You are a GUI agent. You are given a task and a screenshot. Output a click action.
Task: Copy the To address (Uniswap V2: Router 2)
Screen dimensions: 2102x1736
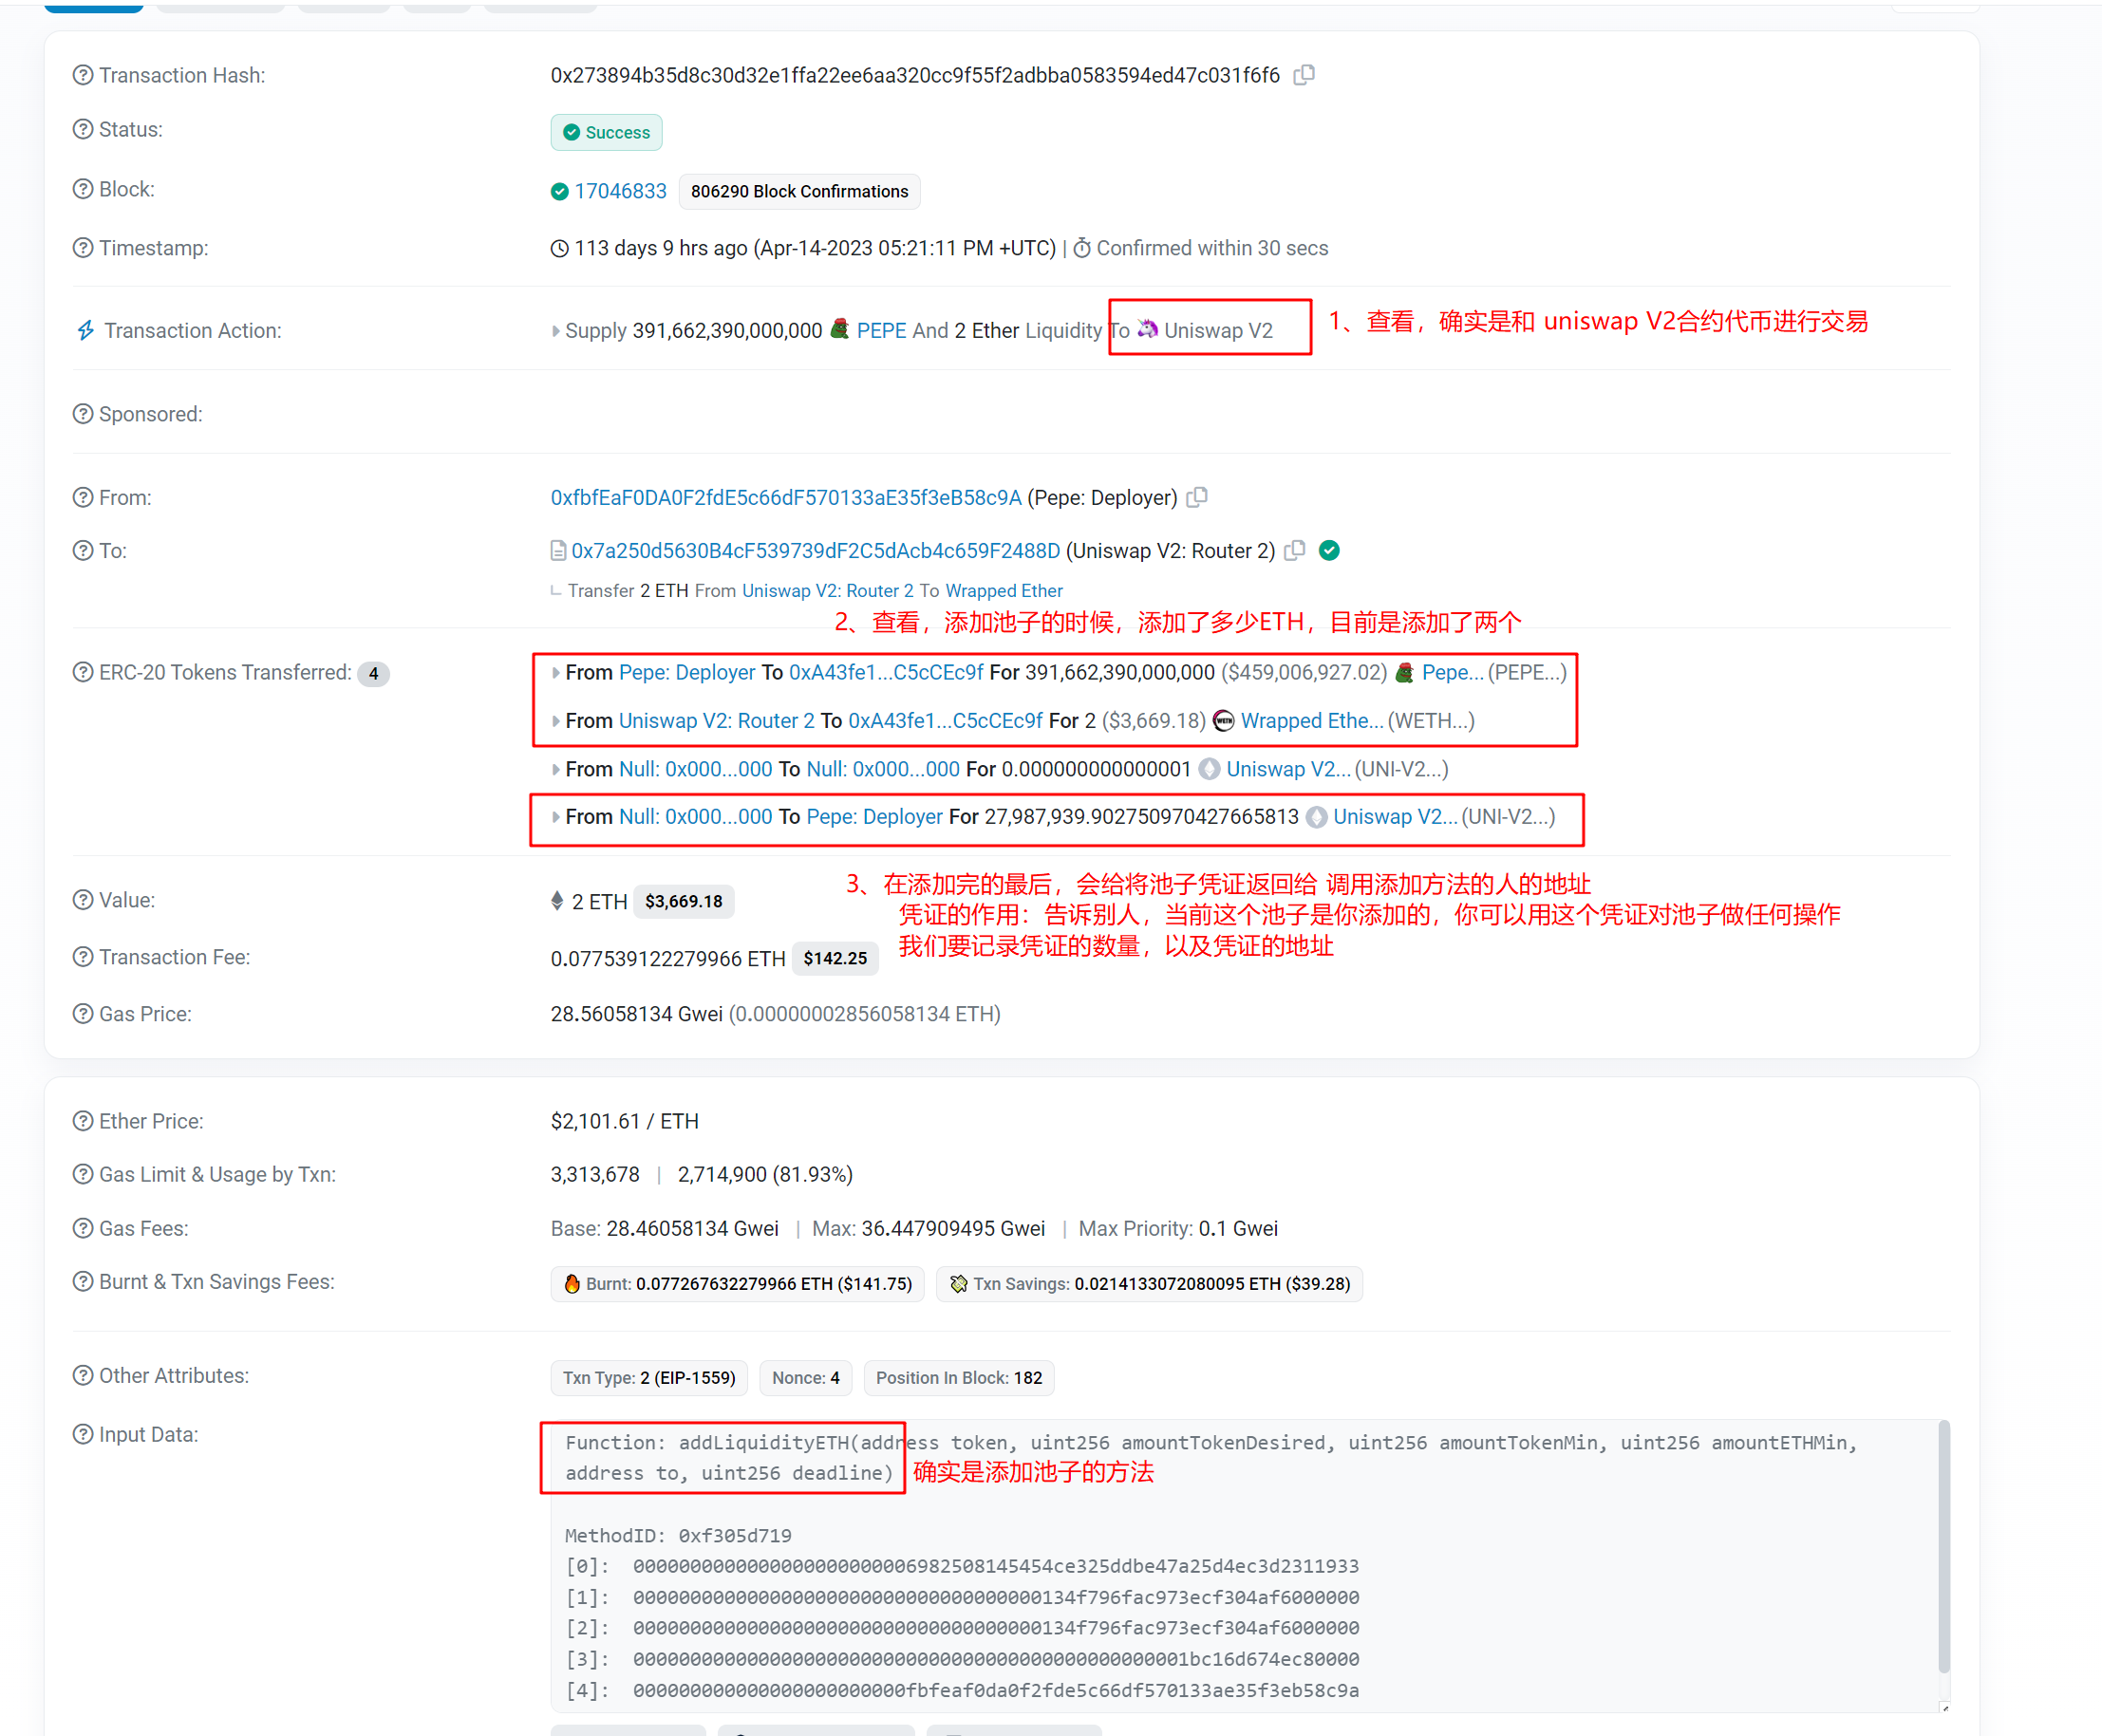1295,550
